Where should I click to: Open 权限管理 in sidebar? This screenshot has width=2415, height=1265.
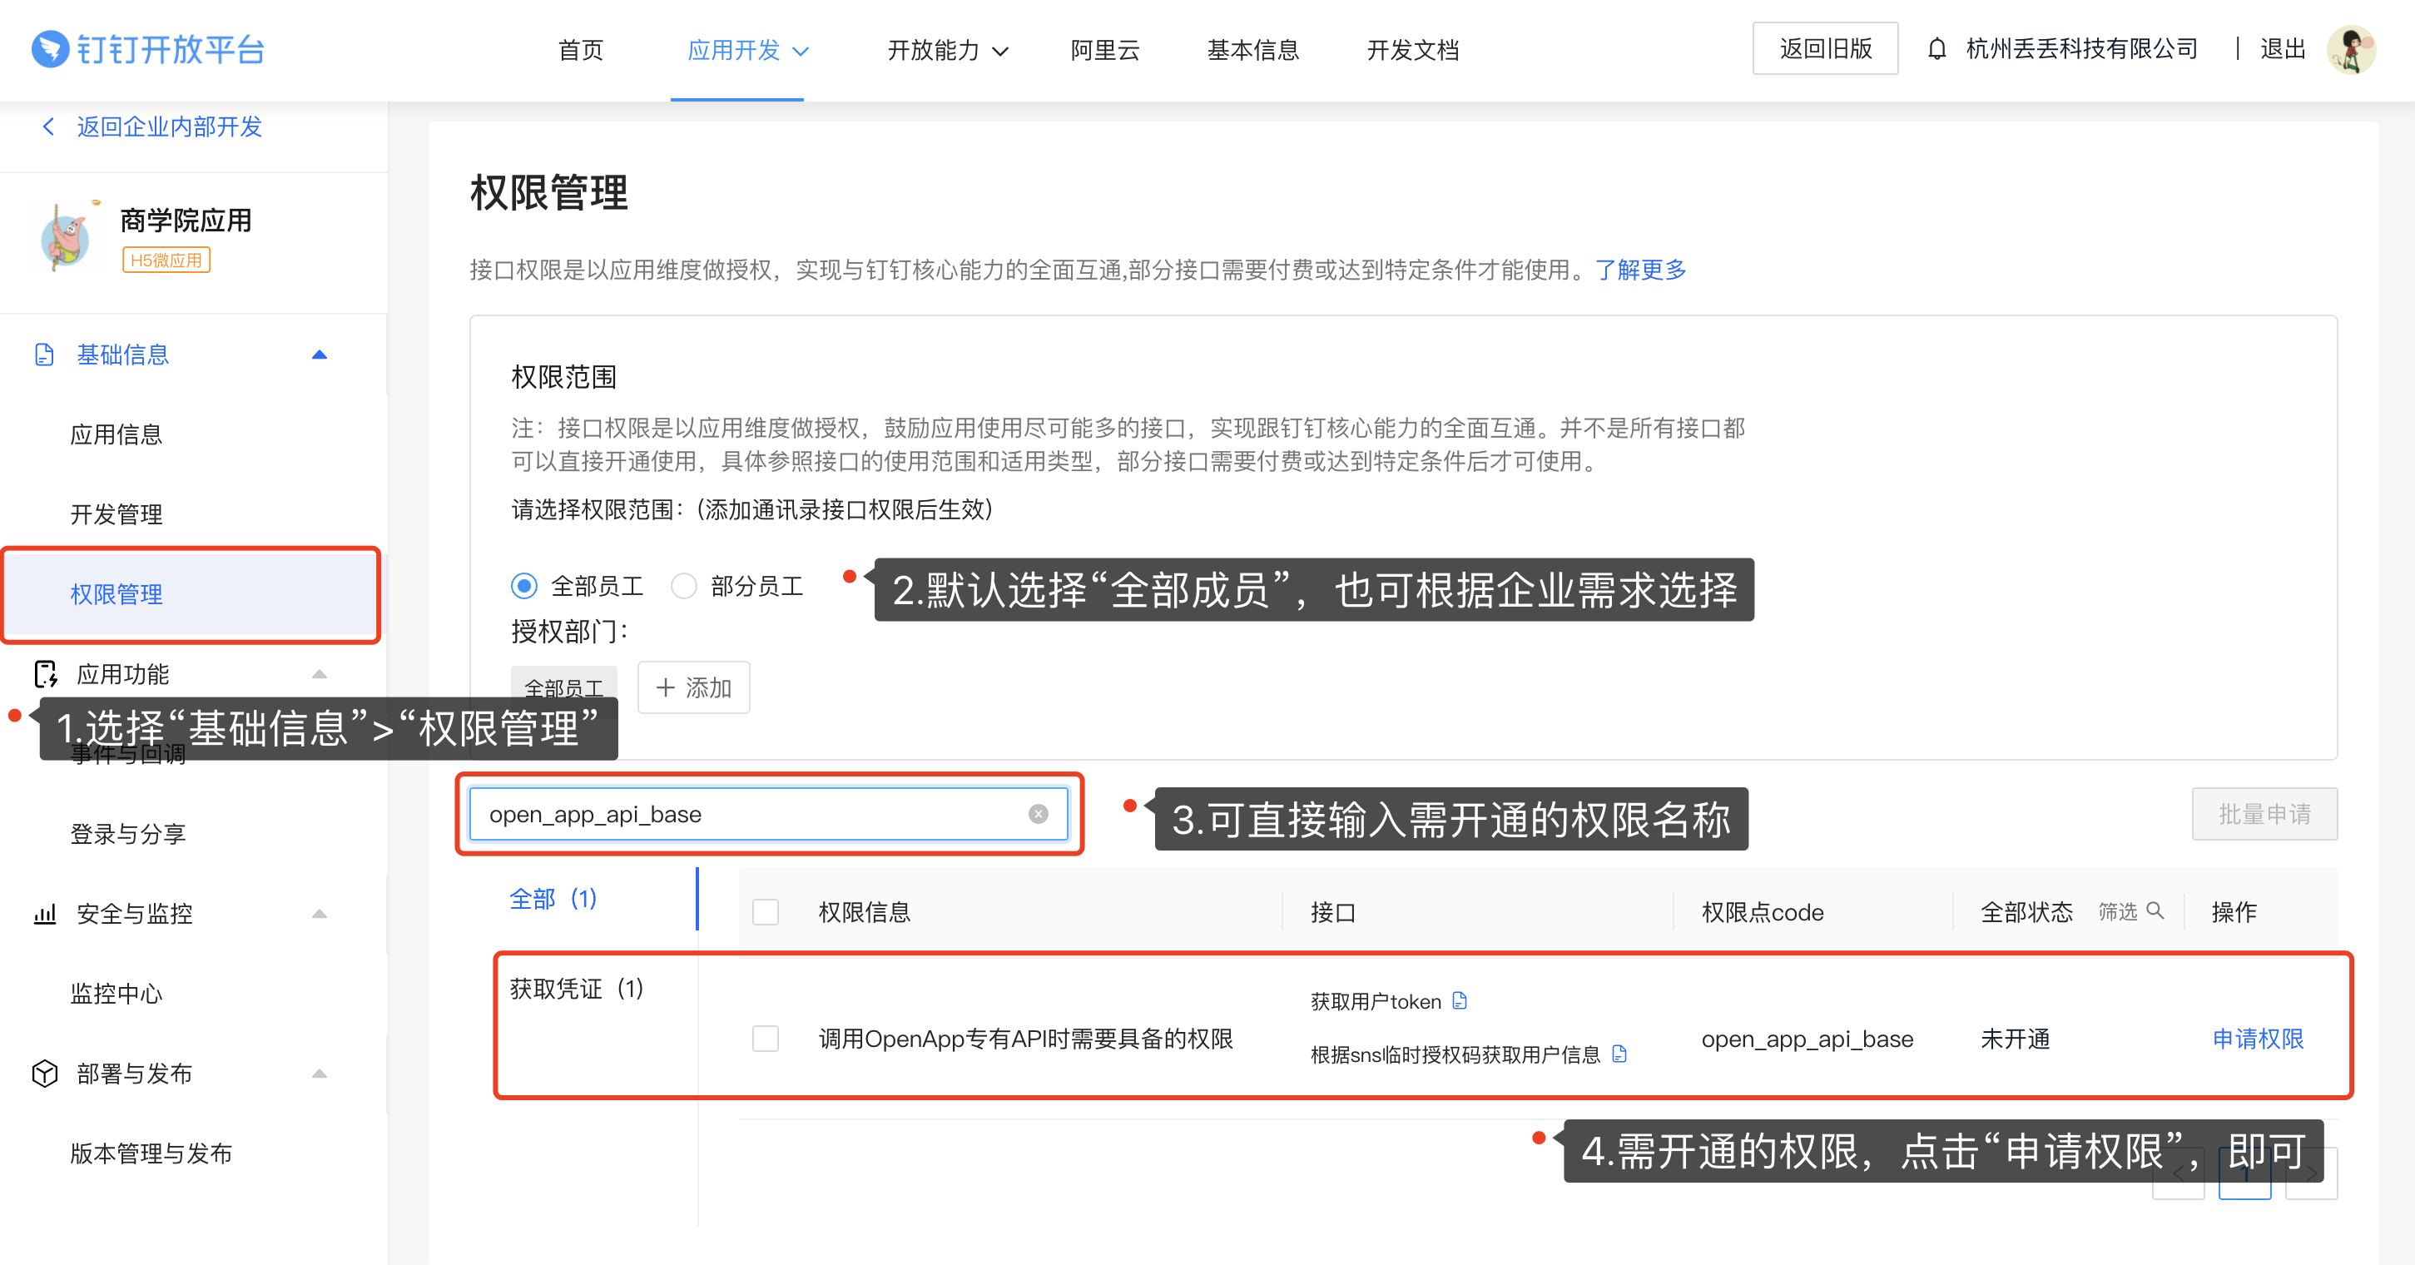(x=191, y=593)
